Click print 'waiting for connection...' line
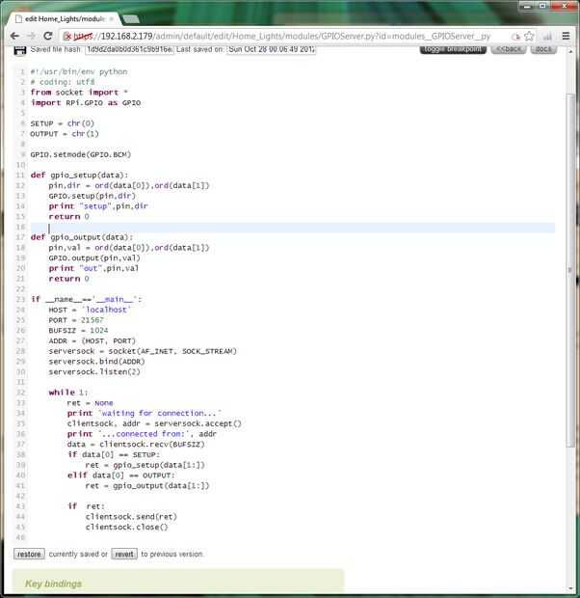580x598 pixels. 145,413
